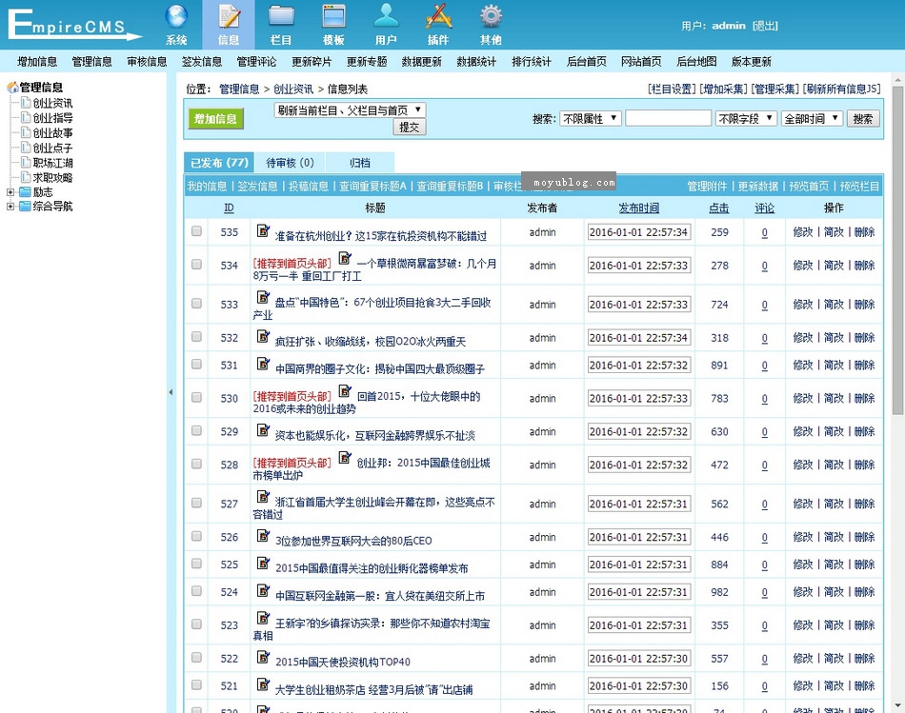Open the 用户 person icon
Image resolution: width=905 pixels, height=713 pixels.
[386, 15]
